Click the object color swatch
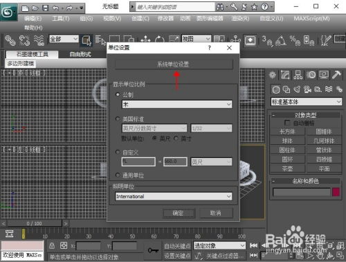The width and height of the screenshot is (346, 262). tap(336, 192)
